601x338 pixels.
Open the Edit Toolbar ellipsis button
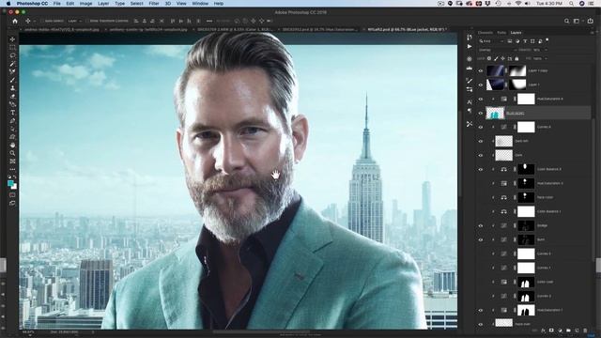pos(12,169)
